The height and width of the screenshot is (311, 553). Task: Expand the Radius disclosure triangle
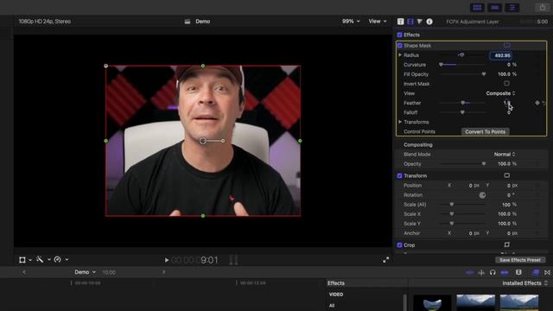point(400,55)
